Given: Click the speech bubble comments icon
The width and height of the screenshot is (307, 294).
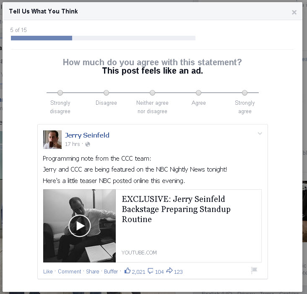Looking at the screenshot, I should [x=151, y=271].
